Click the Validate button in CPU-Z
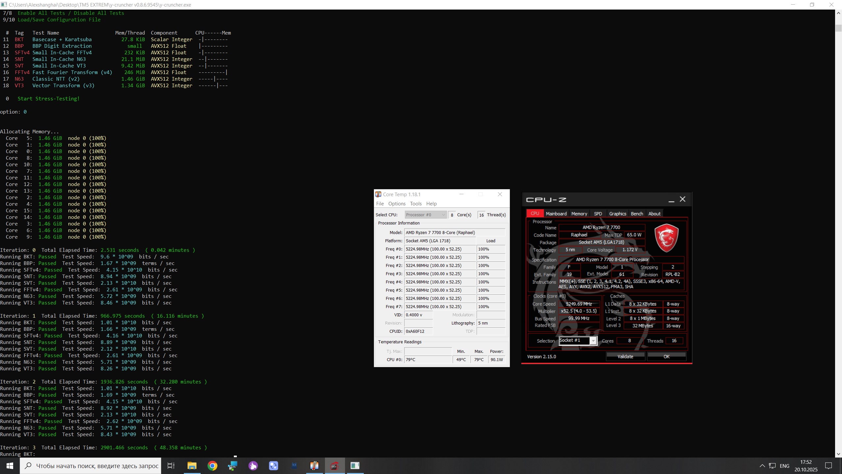 click(x=625, y=356)
